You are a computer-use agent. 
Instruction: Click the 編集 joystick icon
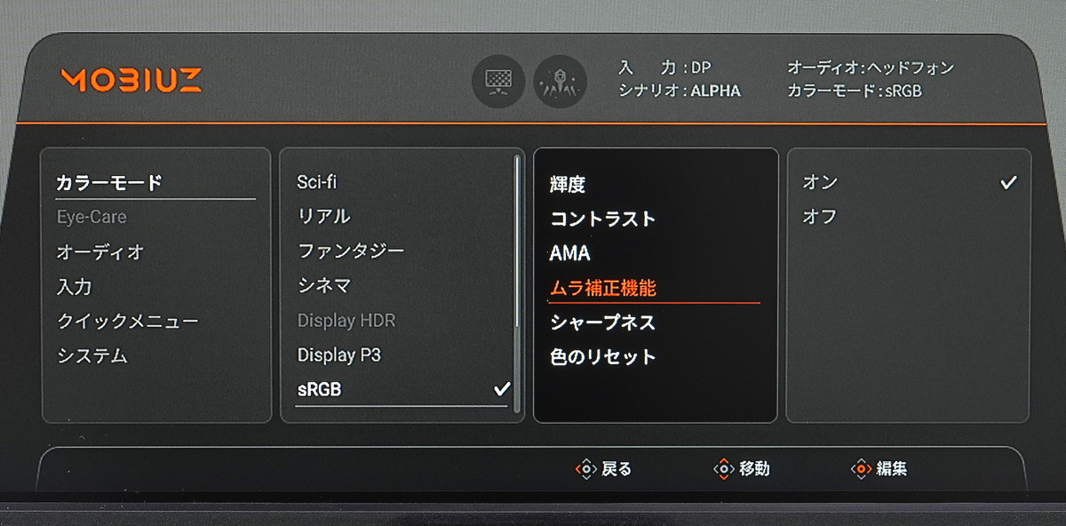pos(861,468)
